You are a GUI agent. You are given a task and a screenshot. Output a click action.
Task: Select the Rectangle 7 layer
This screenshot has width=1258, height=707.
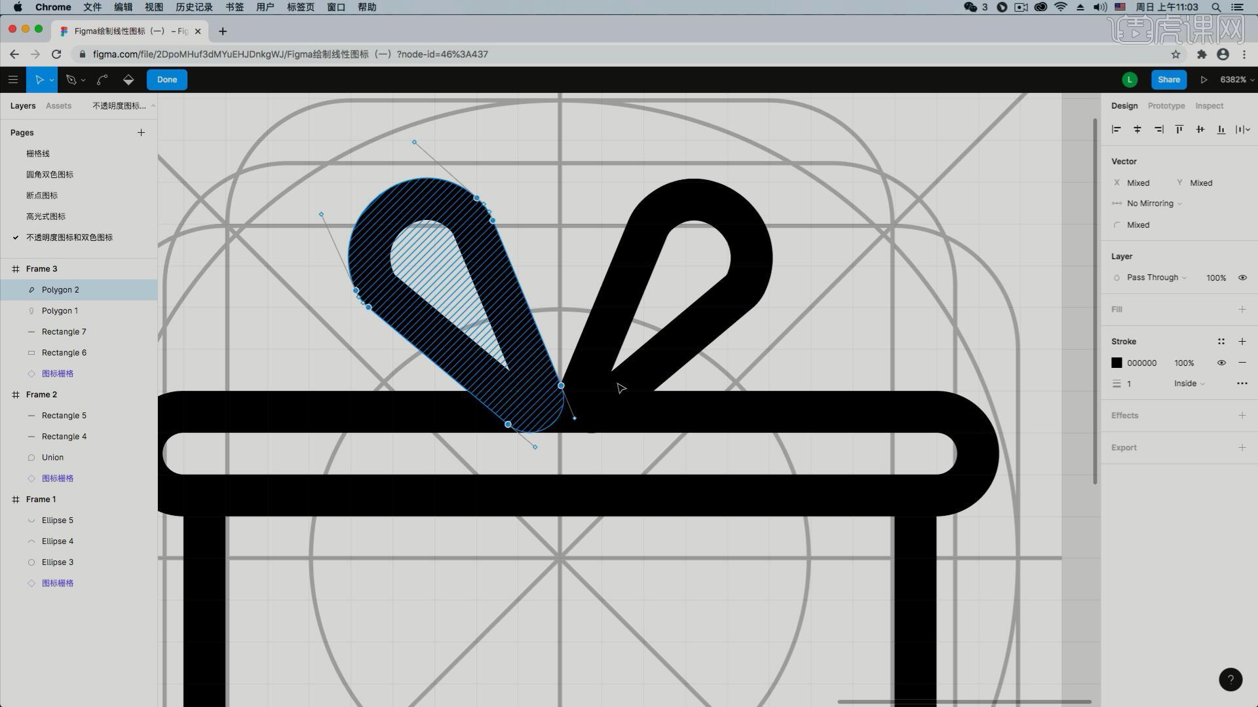(x=79, y=332)
